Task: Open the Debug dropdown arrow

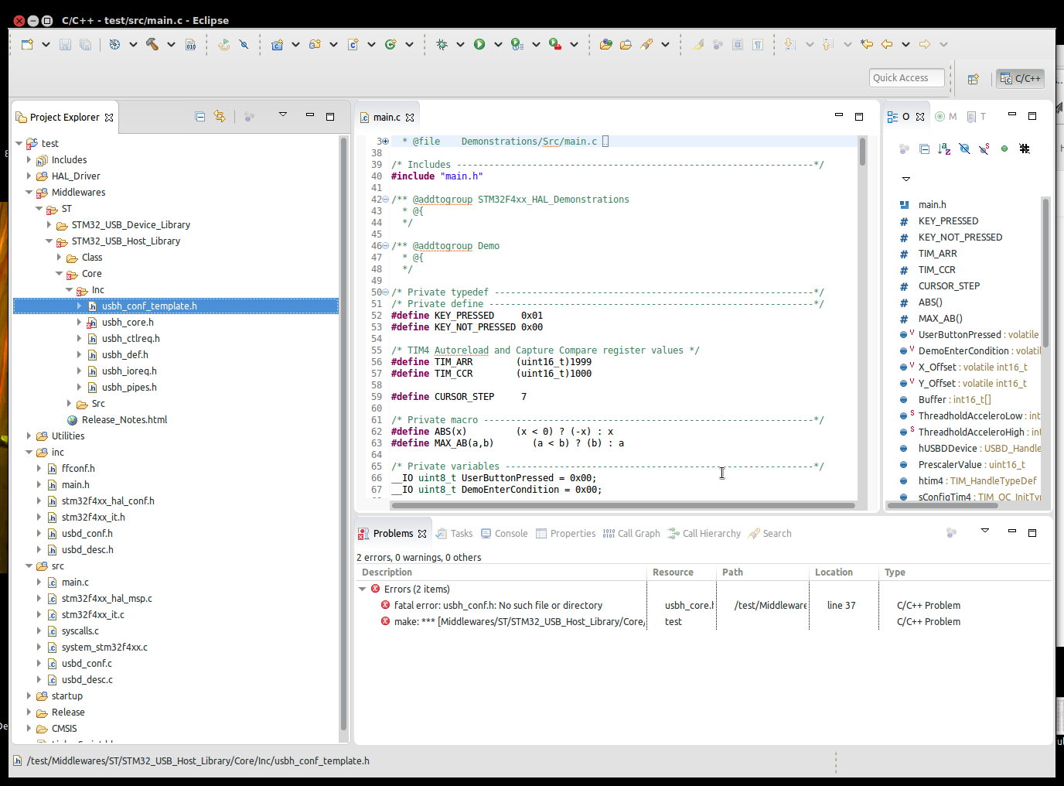Action: (x=460, y=44)
